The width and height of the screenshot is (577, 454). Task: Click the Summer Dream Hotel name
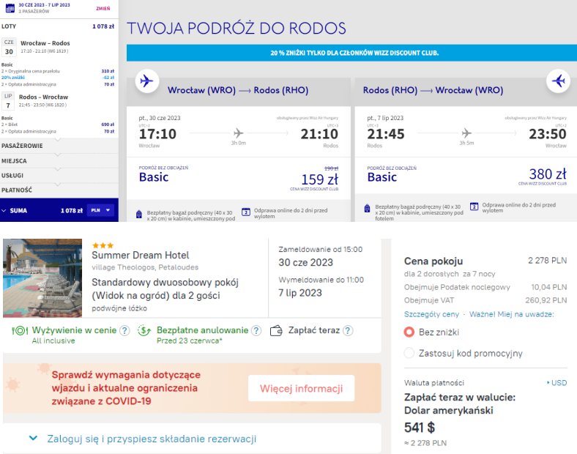coord(140,256)
